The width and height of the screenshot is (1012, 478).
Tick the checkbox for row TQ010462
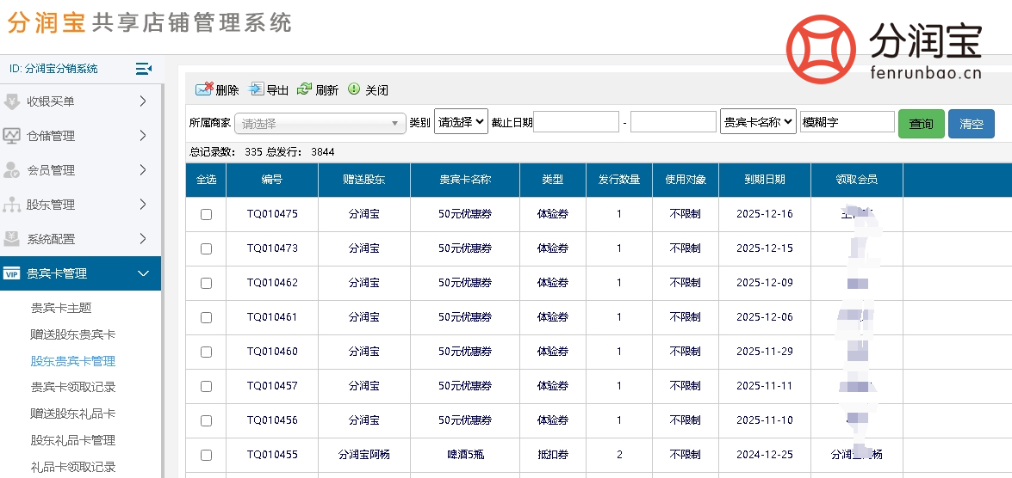[206, 284]
